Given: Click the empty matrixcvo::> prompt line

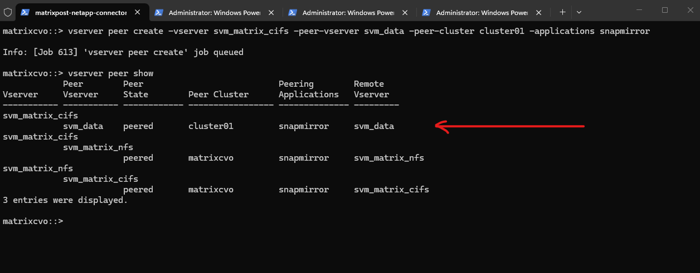Looking at the screenshot, I should click(x=33, y=221).
